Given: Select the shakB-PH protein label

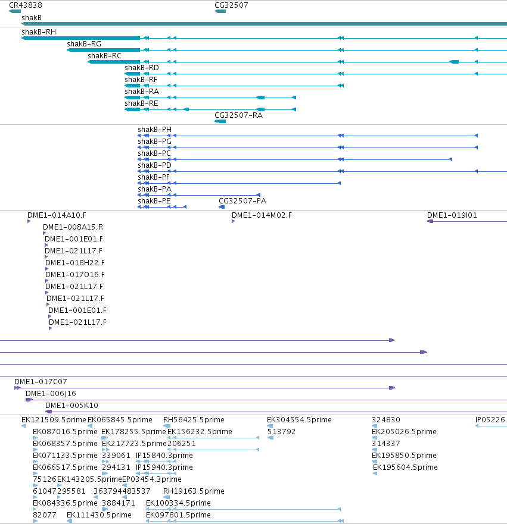Looking at the screenshot, I should 155,130.
